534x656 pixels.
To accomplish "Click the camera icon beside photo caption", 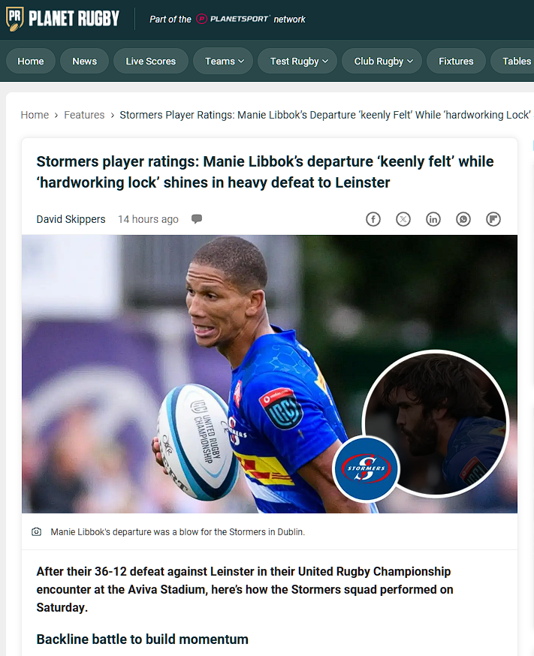I will (x=36, y=531).
